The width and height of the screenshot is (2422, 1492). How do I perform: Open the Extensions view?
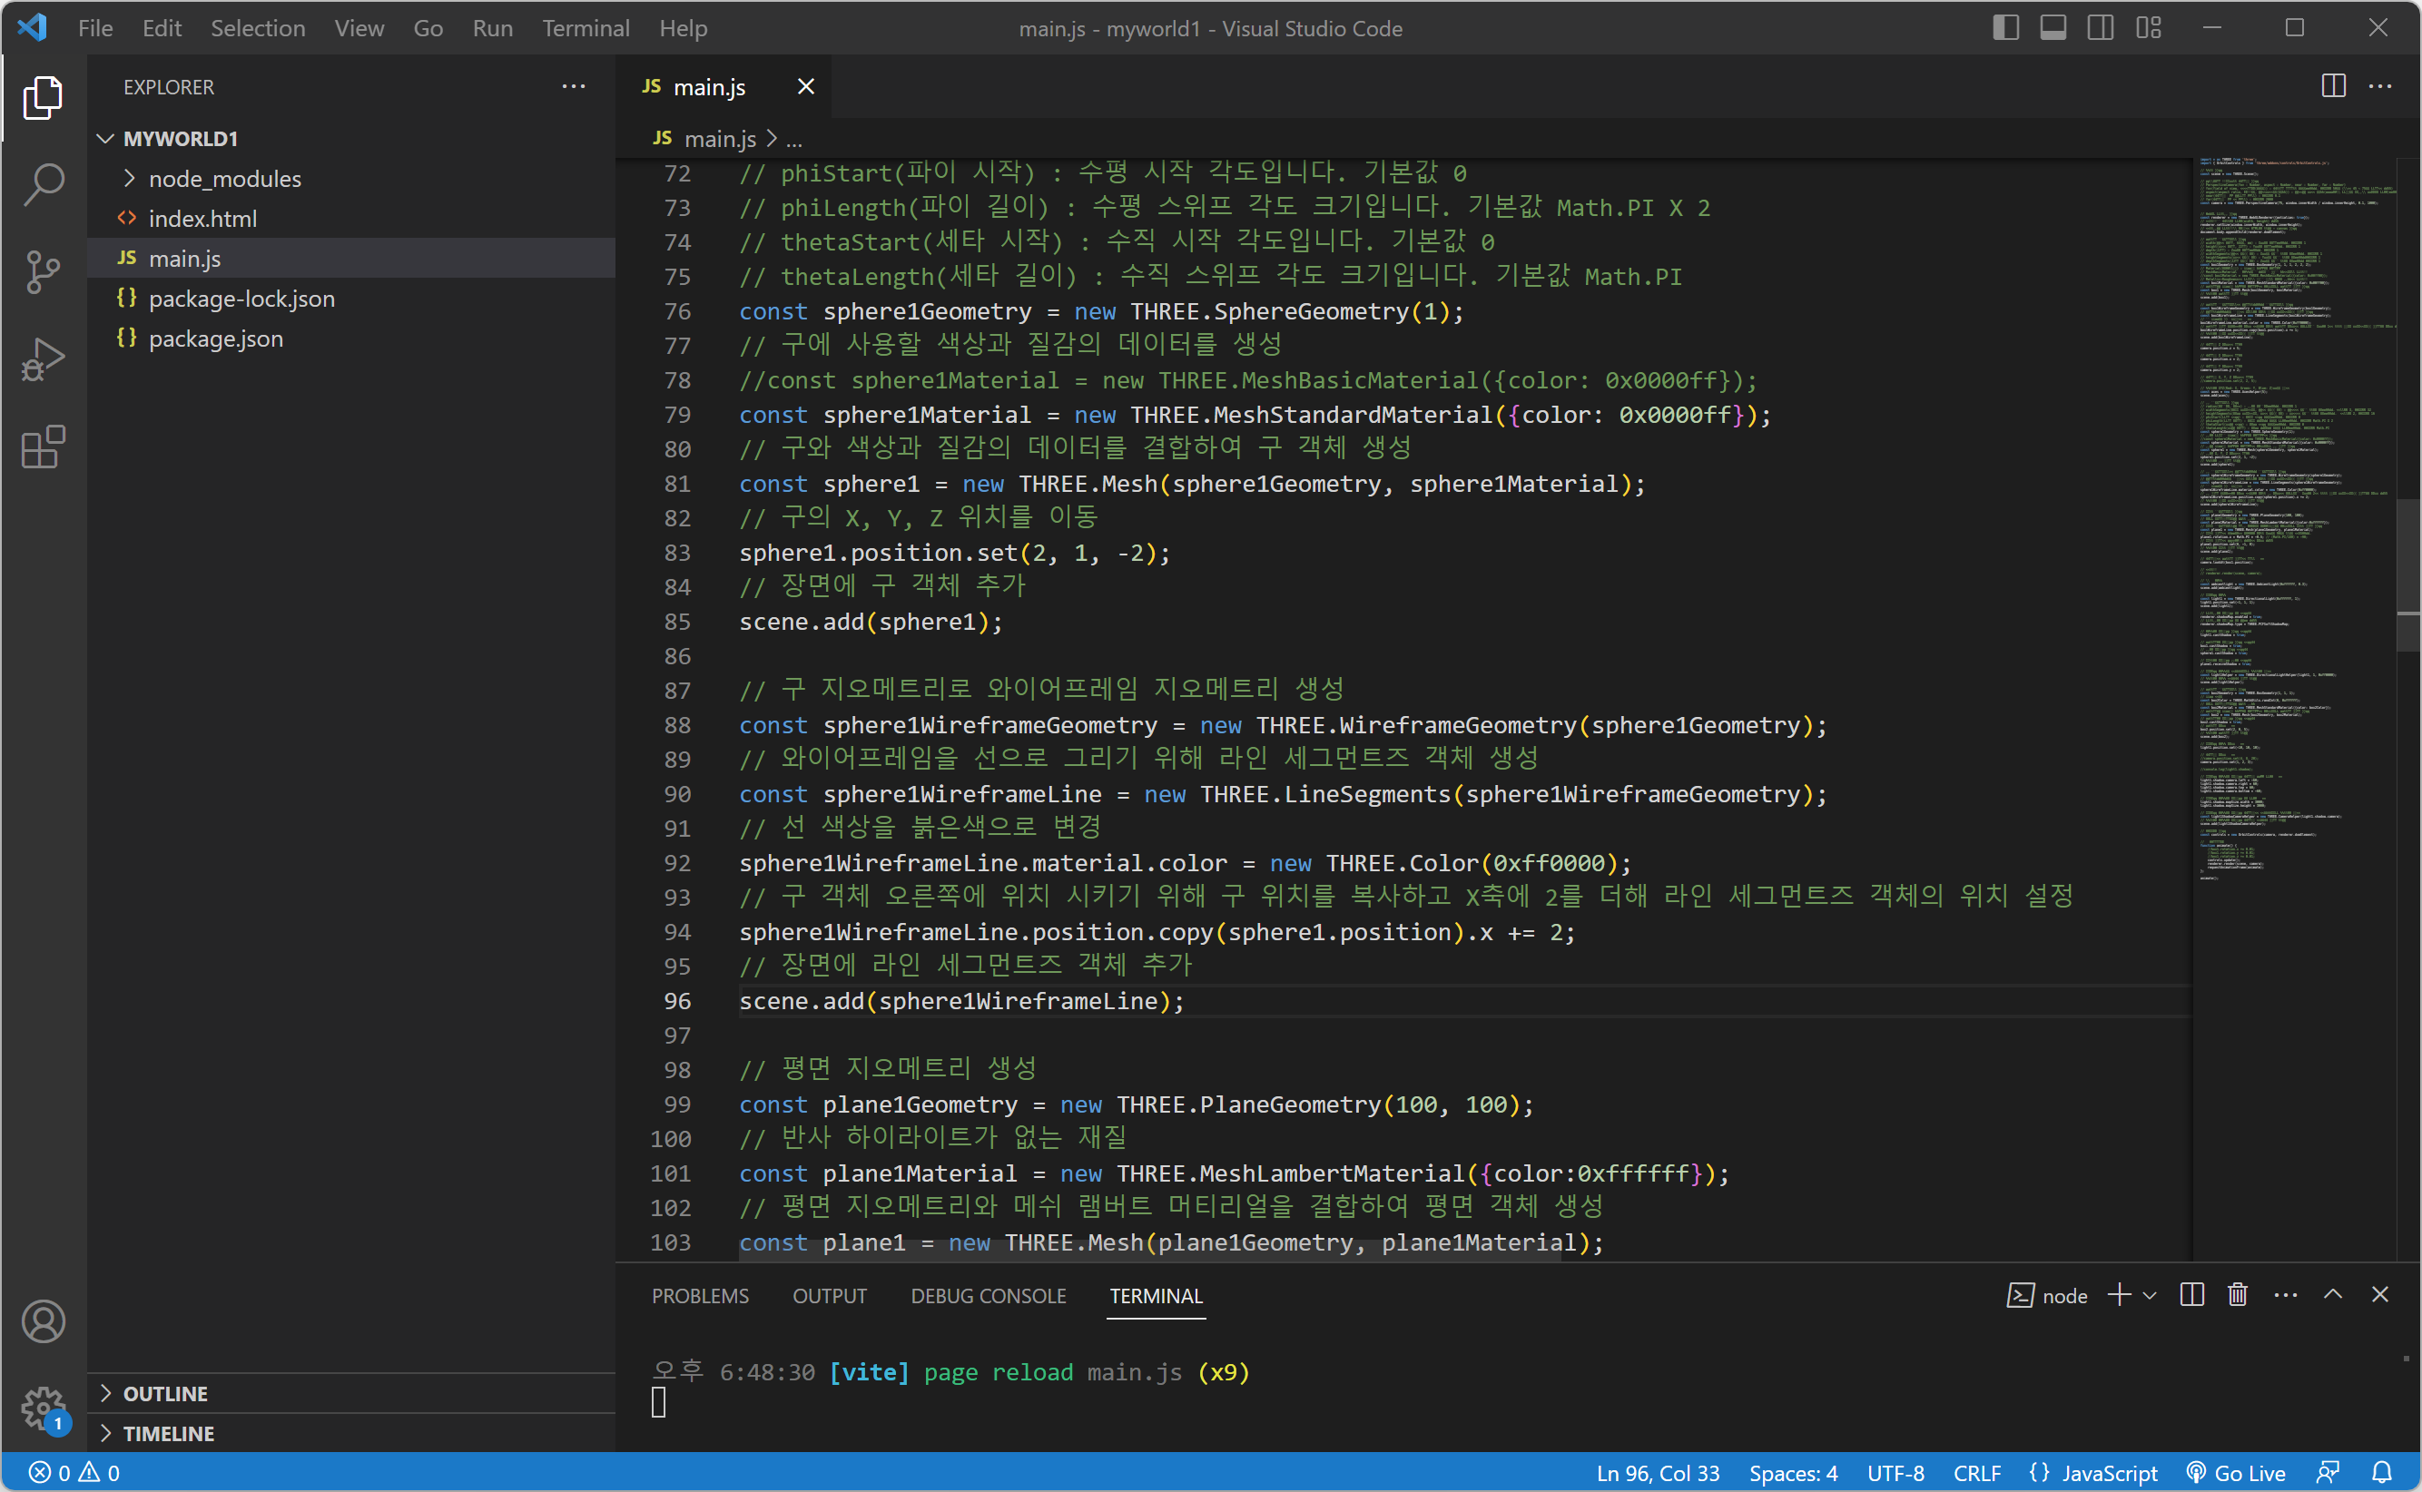click(44, 448)
